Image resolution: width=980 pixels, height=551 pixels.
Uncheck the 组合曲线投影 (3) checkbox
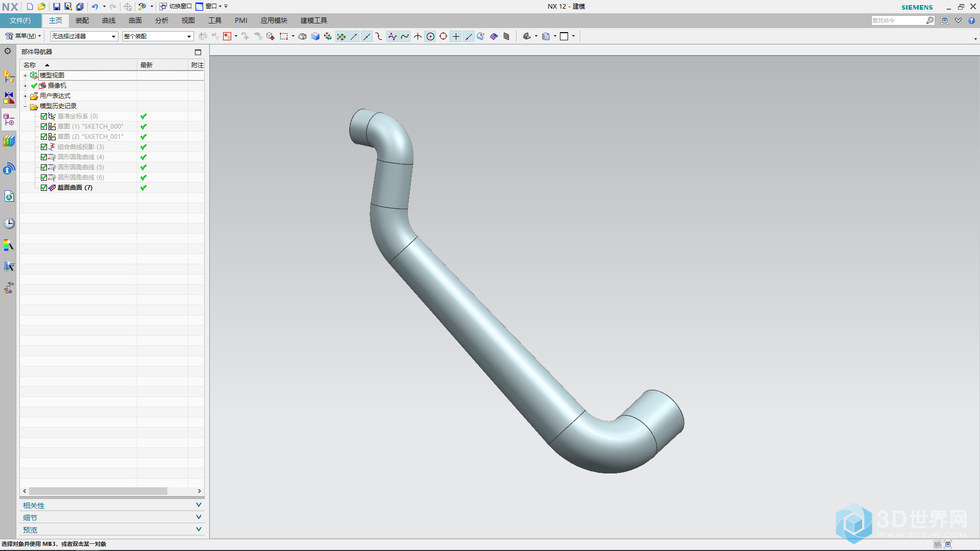pos(44,147)
